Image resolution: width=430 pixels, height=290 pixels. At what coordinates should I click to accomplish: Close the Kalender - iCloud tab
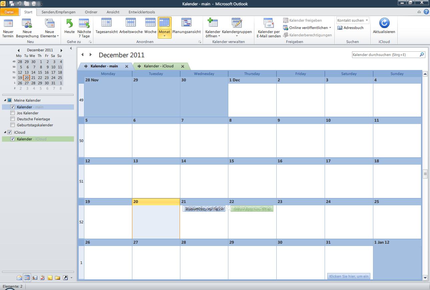183,66
